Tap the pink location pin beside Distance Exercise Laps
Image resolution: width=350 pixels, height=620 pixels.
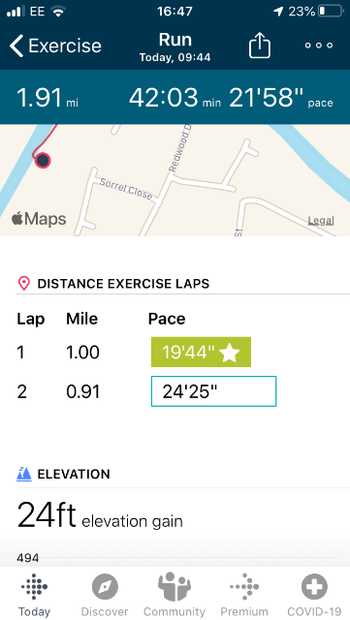click(x=24, y=284)
